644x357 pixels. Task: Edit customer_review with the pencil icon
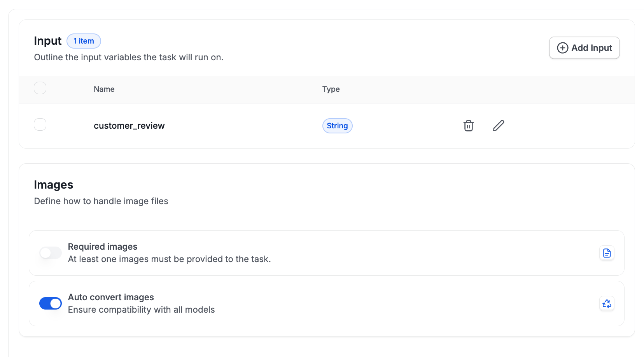point(498,126)
